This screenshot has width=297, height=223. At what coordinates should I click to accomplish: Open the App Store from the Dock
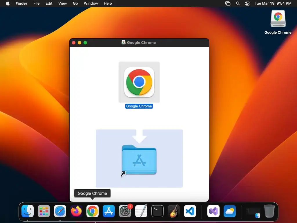tap(109, 211)
